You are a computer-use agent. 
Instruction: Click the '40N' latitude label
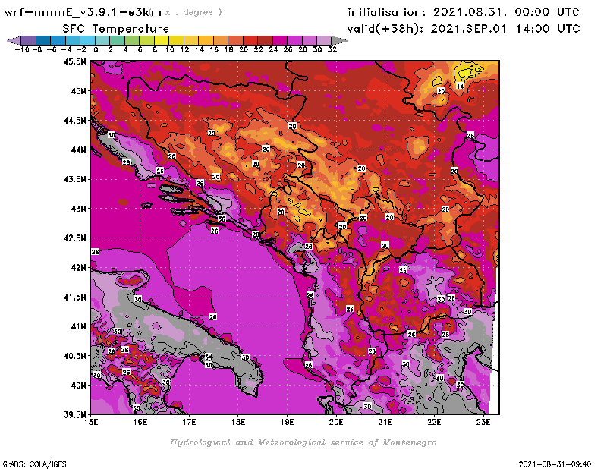coord(78,386)
